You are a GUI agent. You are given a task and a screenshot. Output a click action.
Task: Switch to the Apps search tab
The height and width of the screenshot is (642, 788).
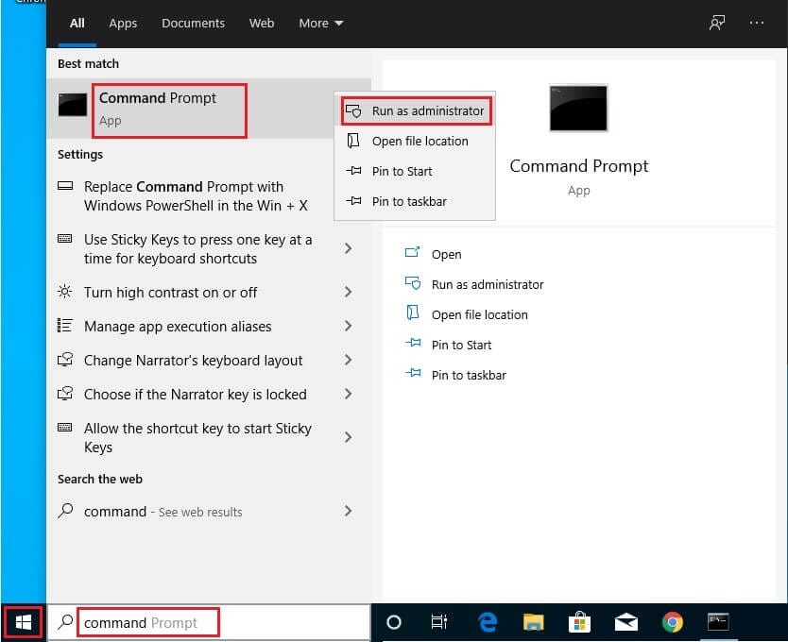(123, 23)
